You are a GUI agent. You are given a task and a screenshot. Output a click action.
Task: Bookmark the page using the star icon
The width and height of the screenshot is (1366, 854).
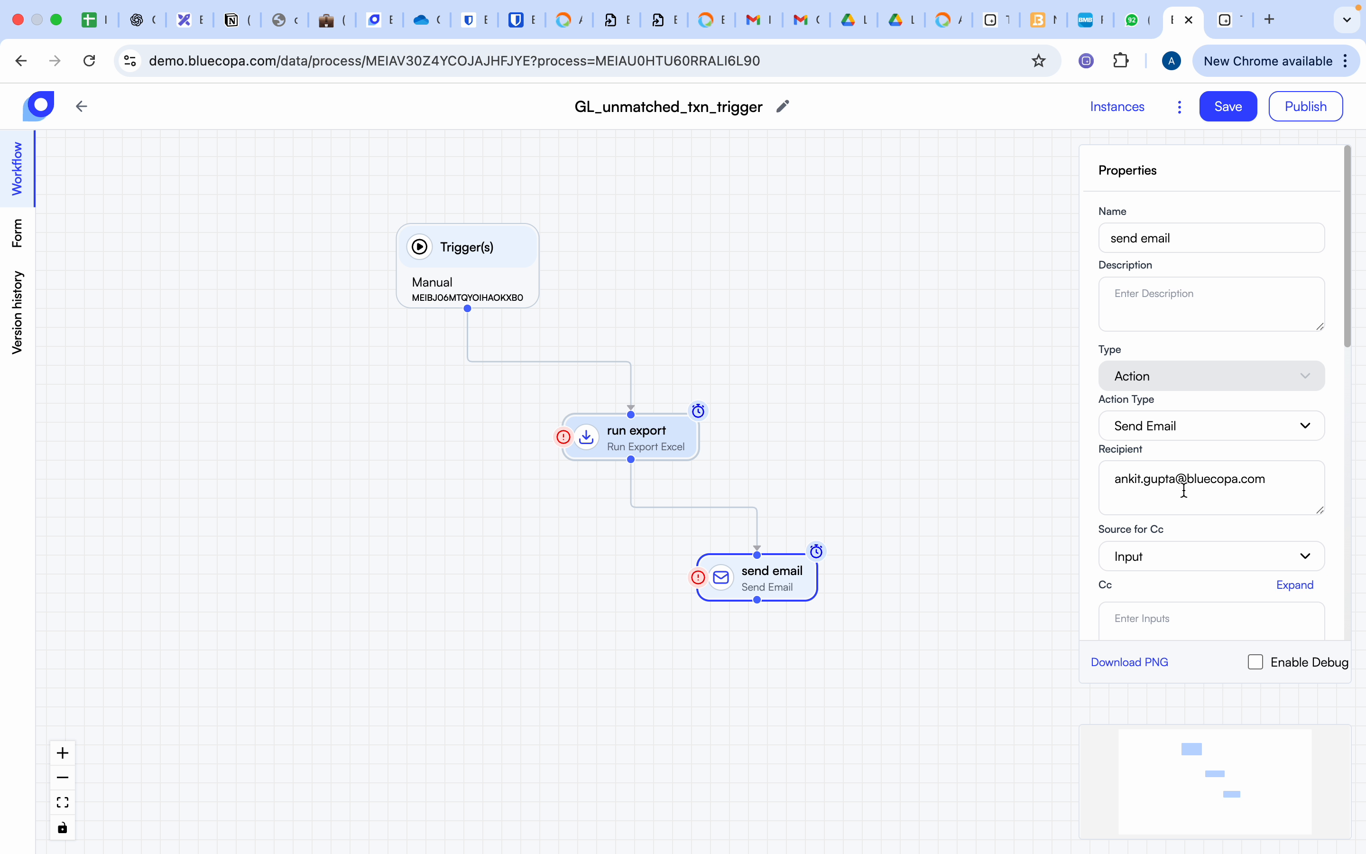click(x=1039, y=61)
